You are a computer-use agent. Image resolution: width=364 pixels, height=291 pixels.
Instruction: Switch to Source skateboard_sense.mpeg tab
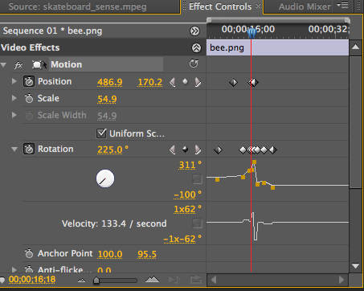tap(77, 6)
